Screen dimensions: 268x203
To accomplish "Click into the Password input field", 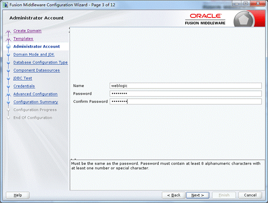I will pyautogui.click(x=186, y=94).
